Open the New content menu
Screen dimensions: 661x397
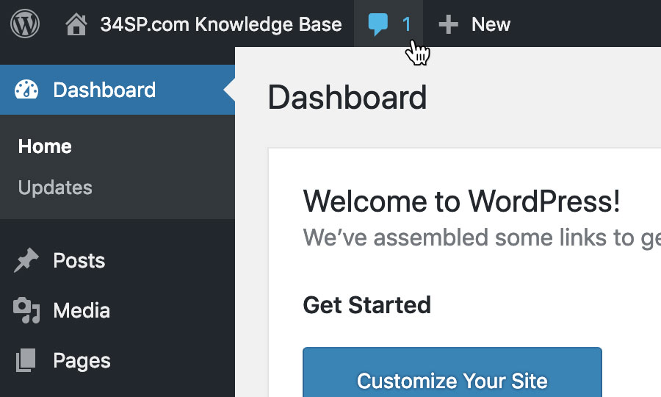point(491,24)
